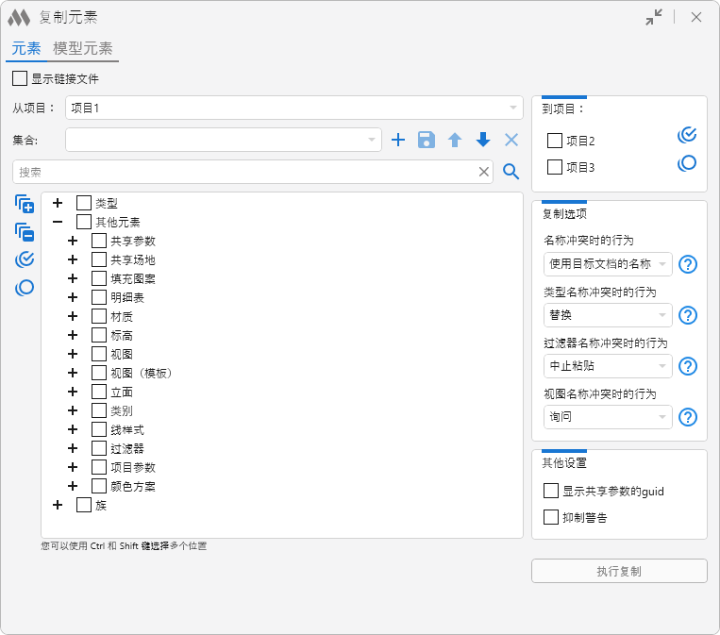Viewport: 720px width, 635px height.
Task: Click the collapse all tree icon
Action: pyautogui.click(x=25, y=232)
